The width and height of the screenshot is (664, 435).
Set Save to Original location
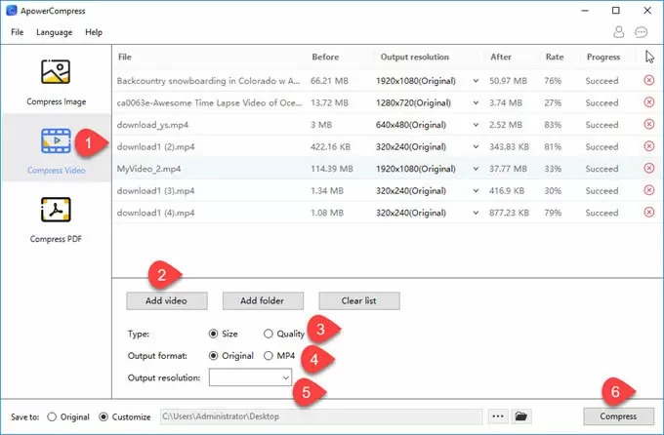coord(52,416)
